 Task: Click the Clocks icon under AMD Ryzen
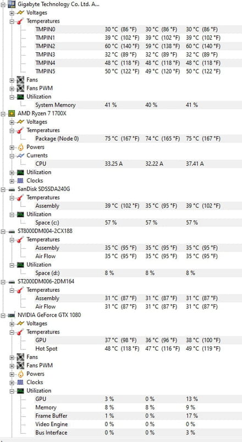tap(20, 181)
